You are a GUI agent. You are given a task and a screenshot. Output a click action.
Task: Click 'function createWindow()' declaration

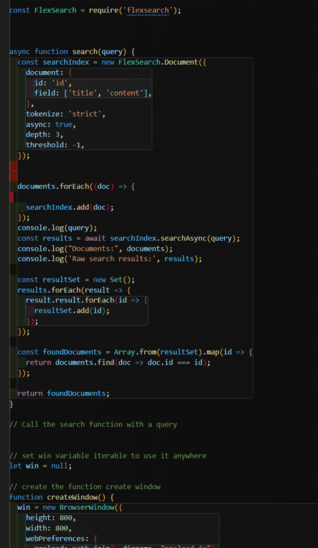tap(58, 497)
